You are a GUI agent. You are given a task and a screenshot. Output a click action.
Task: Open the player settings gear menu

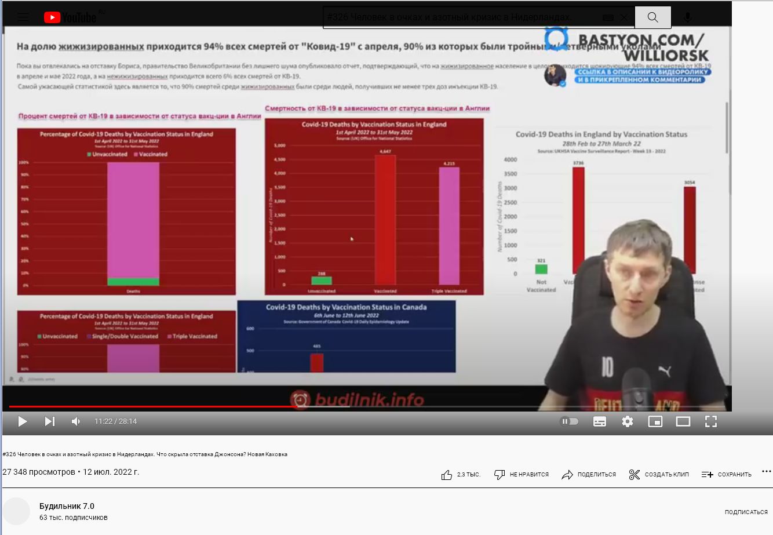[628, 421]
